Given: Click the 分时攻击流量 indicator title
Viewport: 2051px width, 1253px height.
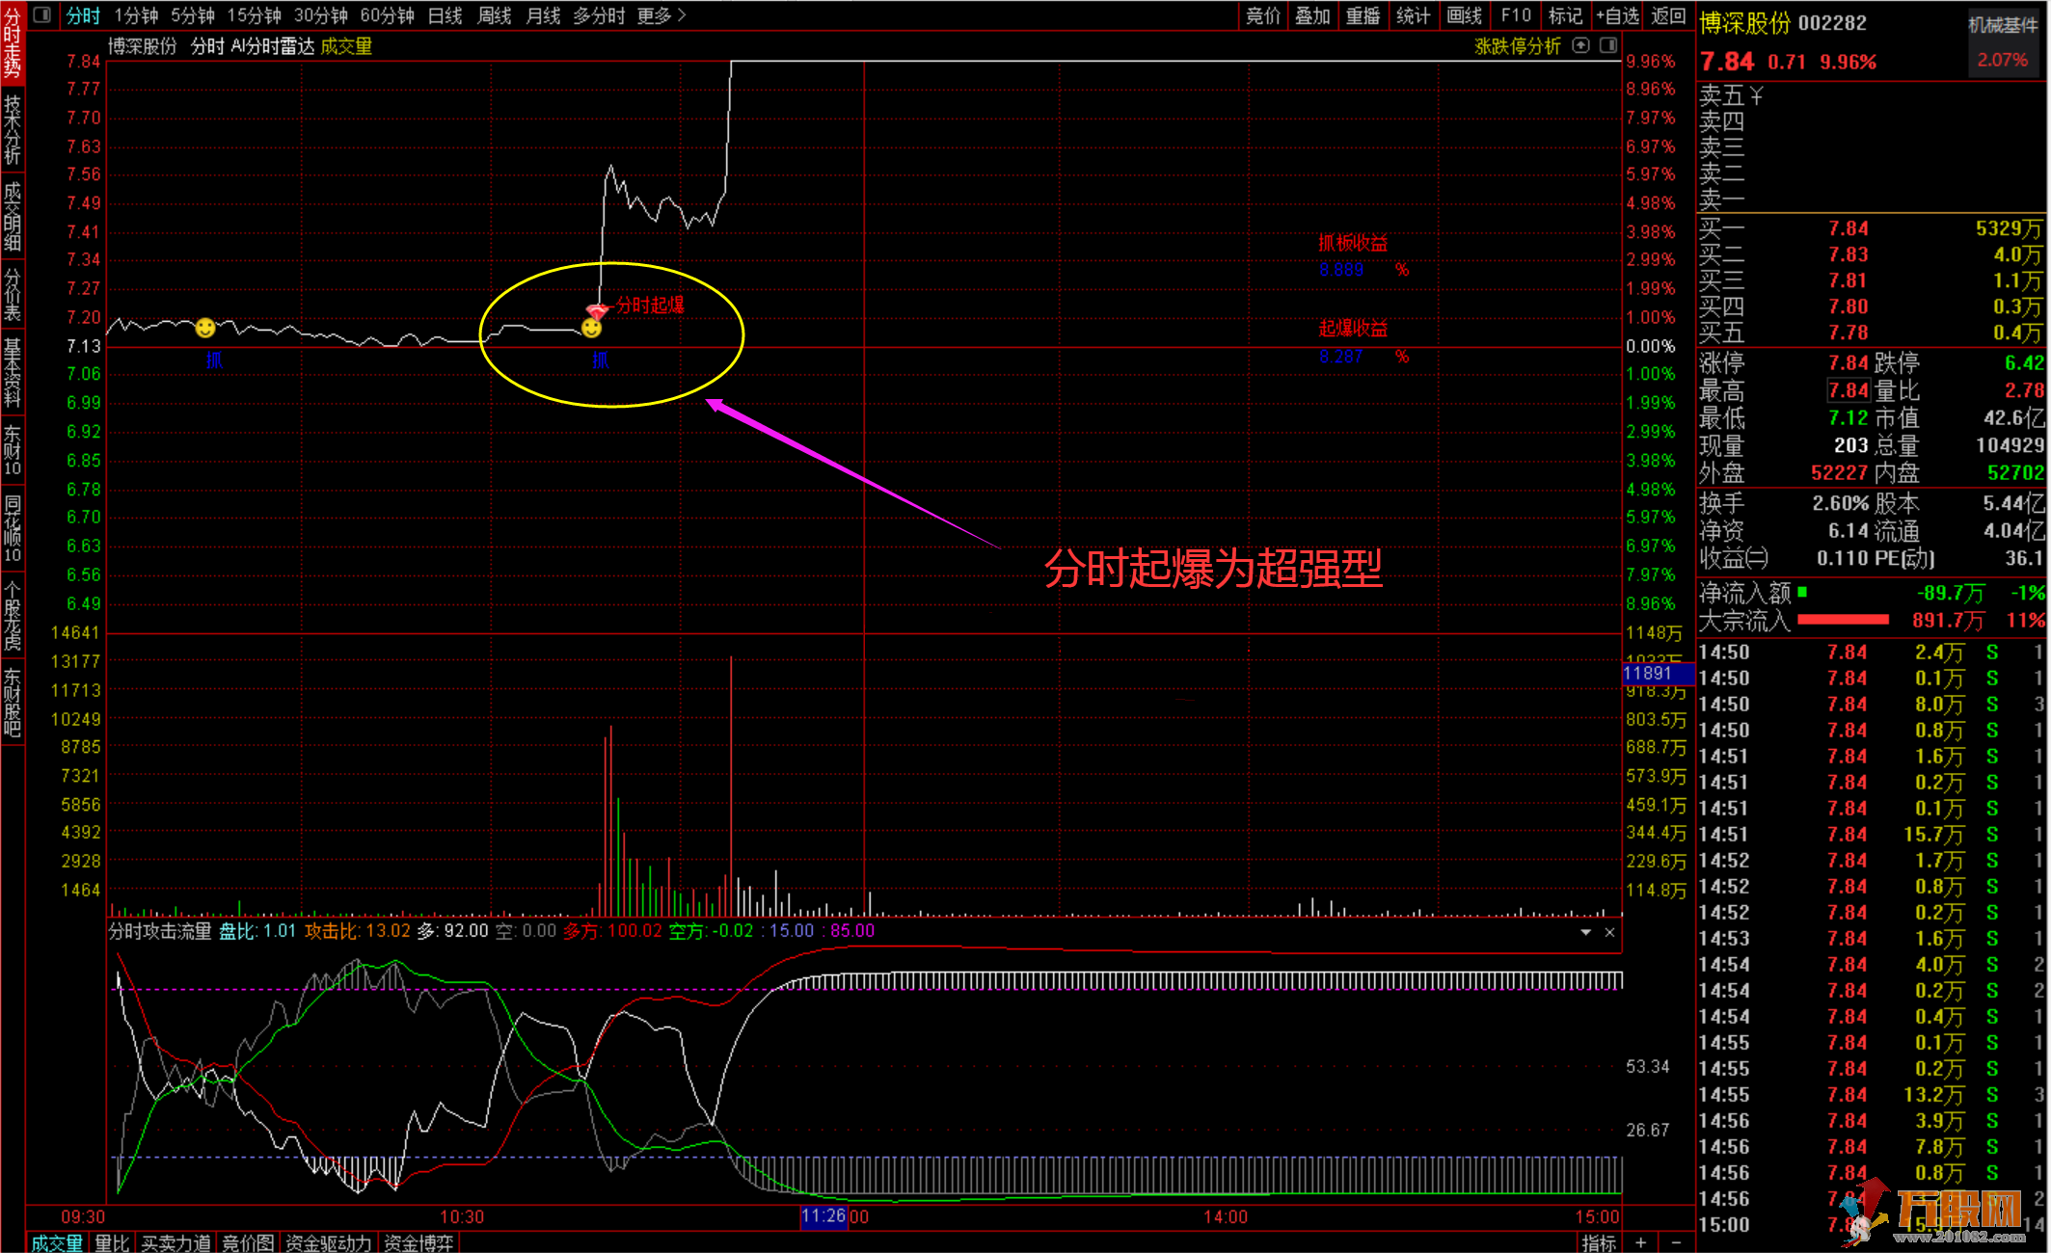Looking at the screenshot, I should tap(160, 931).
